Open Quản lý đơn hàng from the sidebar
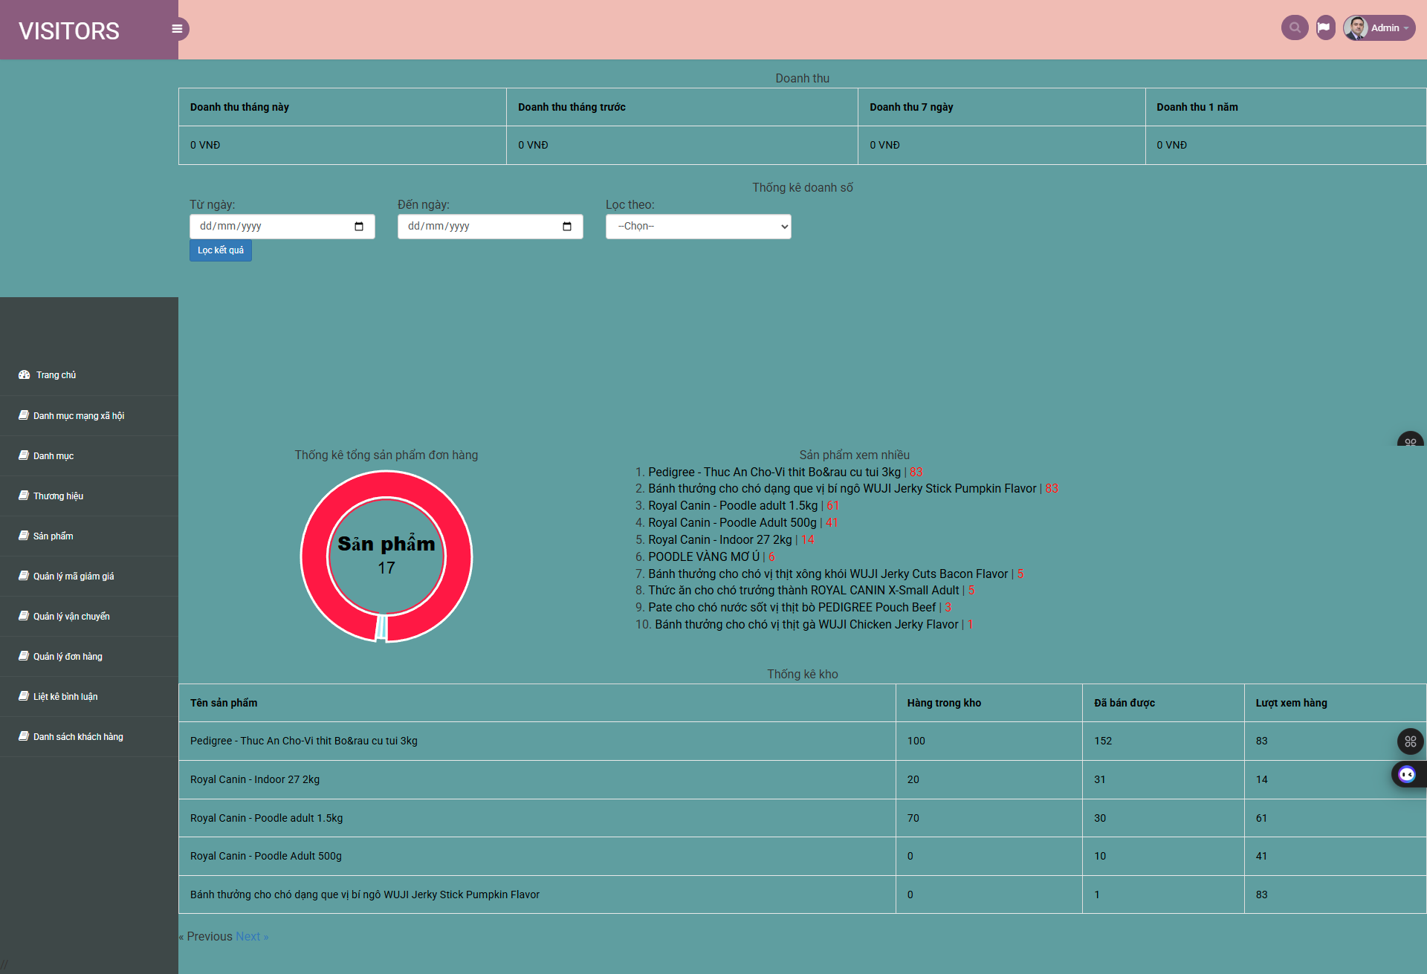1427x974 pixels. [23, 656]
